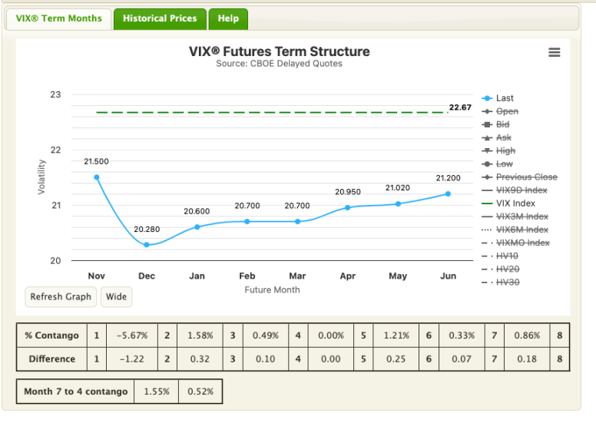
Task: Show the VIX9D Index line
Action: [515, 190]
